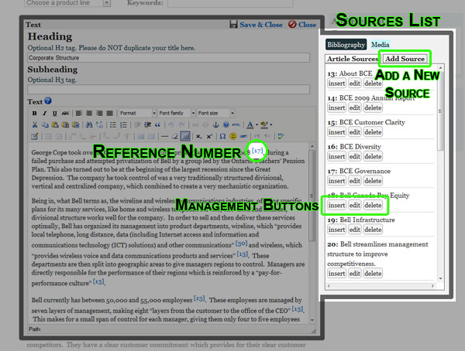Viewport: 465px width, 351px height.
Task: Run spellcheck with checkmark icon
Action: click(281, 136)
